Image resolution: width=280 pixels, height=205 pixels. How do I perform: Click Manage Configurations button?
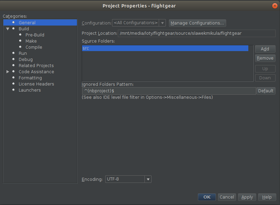(197, 23)
